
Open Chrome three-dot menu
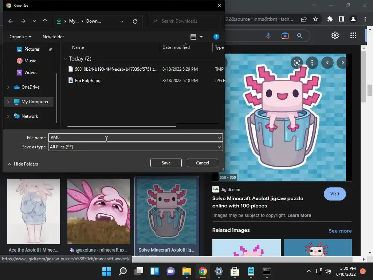(x=365, y=19)
